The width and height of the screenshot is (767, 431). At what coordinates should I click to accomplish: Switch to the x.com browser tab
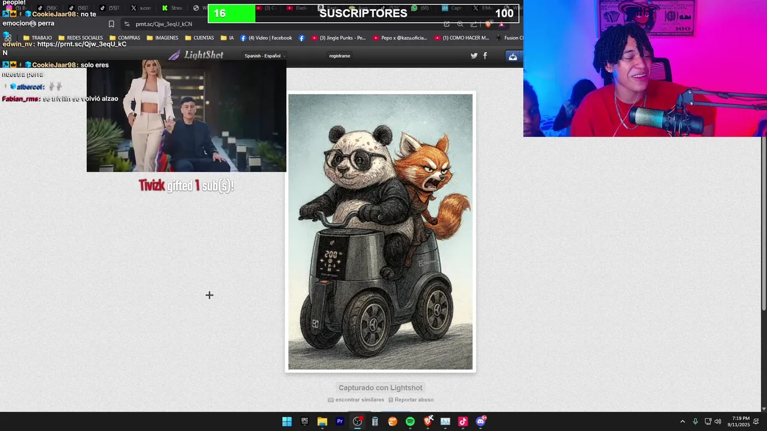[141, 8]
